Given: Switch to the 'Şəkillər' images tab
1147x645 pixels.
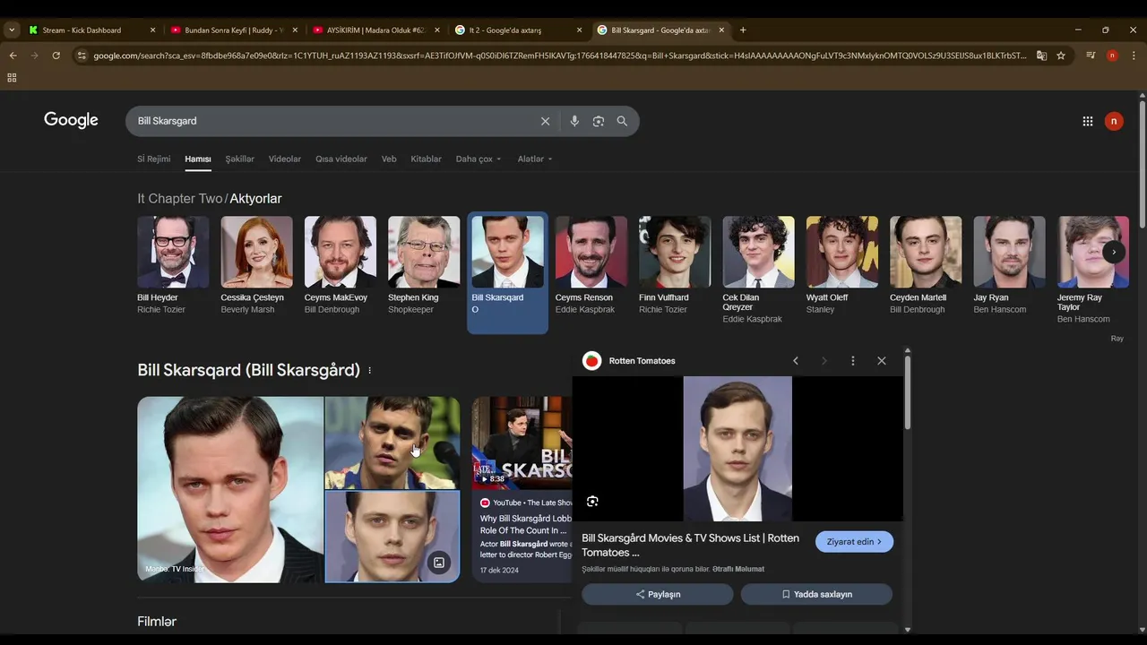Looking at the screenshot, I should pos(239,159).
